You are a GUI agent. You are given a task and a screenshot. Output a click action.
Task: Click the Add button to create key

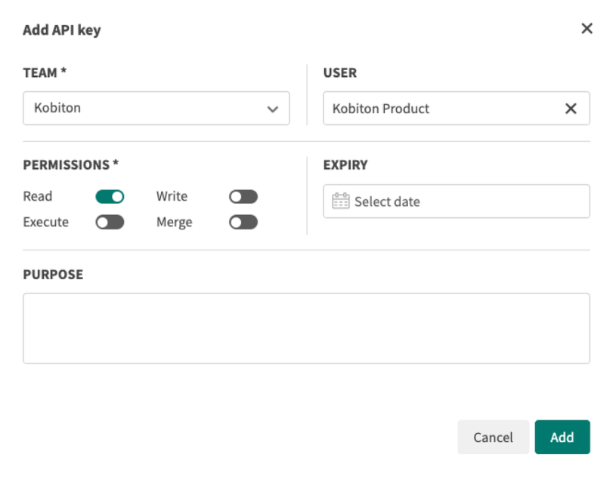(x=562, y=437)
